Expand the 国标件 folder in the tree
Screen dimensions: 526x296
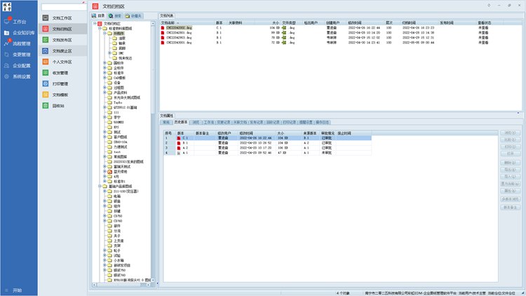point(104,62)
